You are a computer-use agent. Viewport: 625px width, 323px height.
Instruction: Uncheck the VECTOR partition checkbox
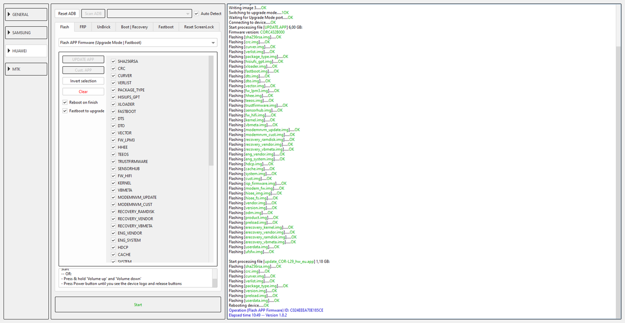[x=113, y=133]
